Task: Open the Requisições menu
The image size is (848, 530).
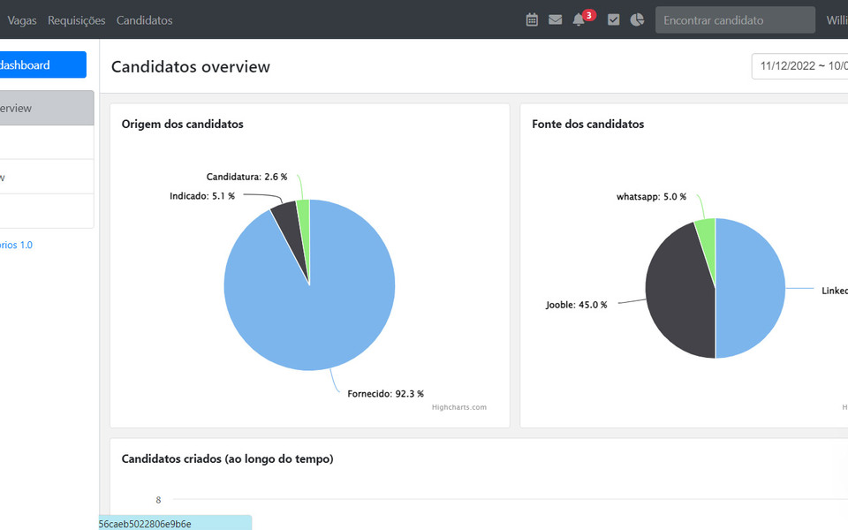Action: point(77,19)
